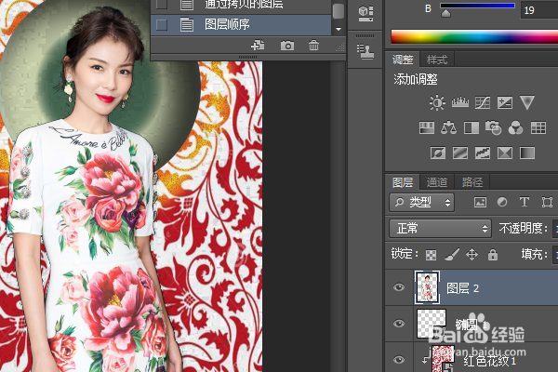
Task: Filter layers by shape layers
Action: point(547,202)
